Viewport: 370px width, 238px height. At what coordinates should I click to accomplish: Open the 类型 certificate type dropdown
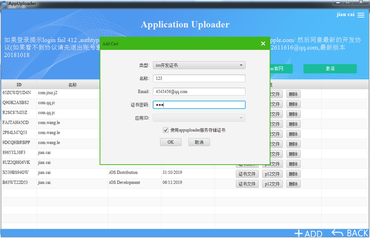[199, 65]
